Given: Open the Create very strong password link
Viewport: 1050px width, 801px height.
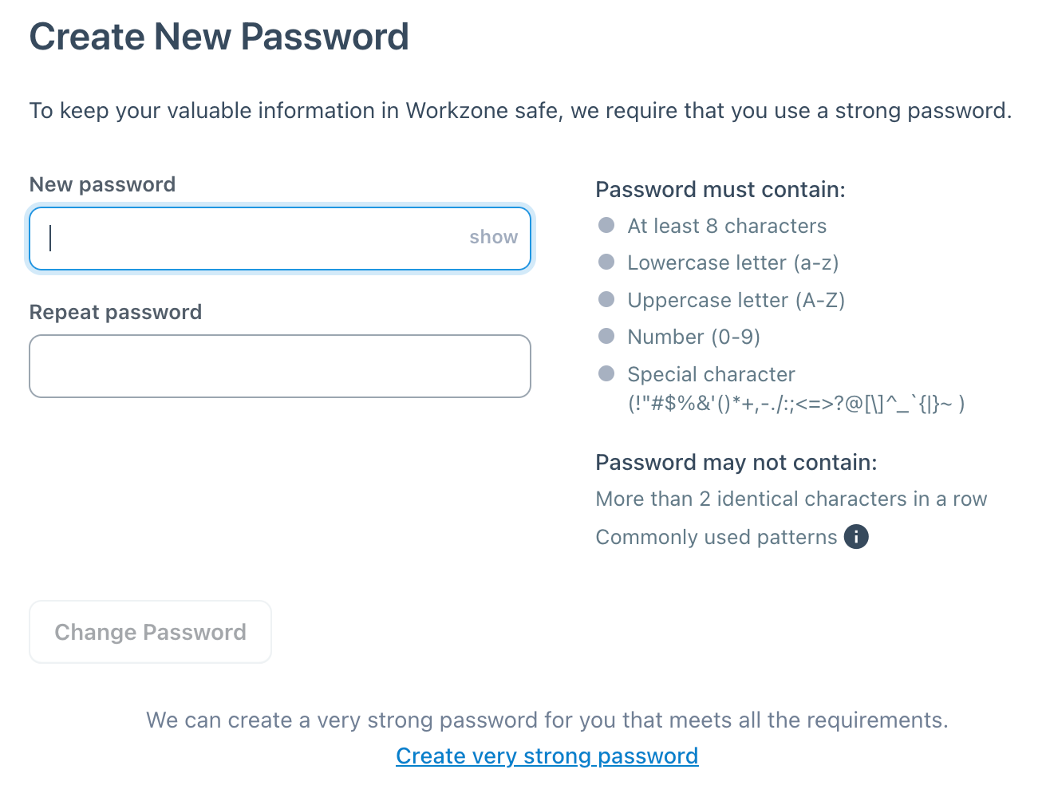Looking at the screenshot, I should [547, 756].
